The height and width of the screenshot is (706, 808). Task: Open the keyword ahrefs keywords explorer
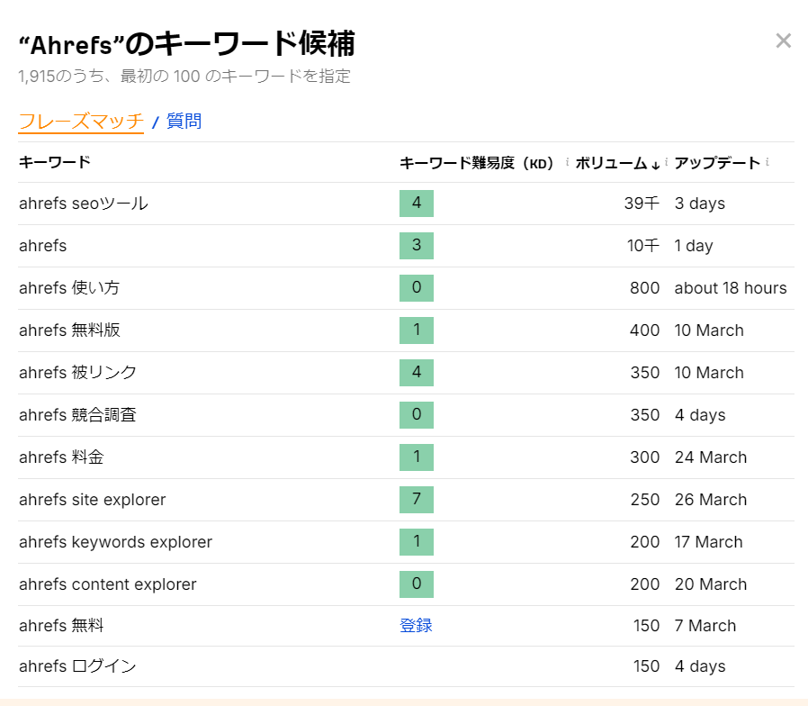[115, 542]
